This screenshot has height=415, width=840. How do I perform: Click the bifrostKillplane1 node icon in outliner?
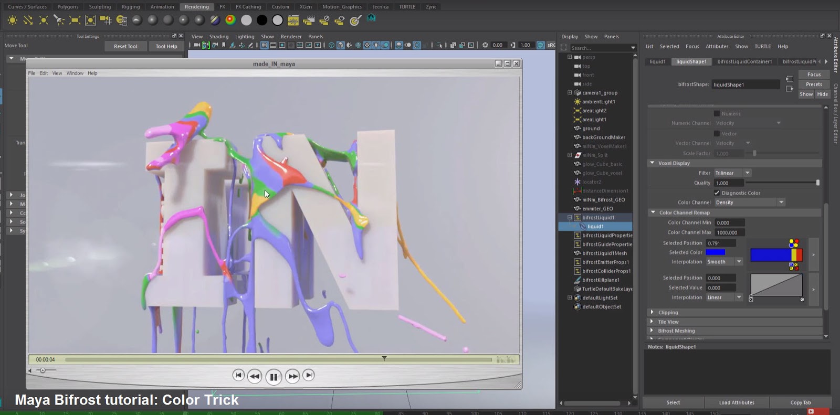click(577, 280)
